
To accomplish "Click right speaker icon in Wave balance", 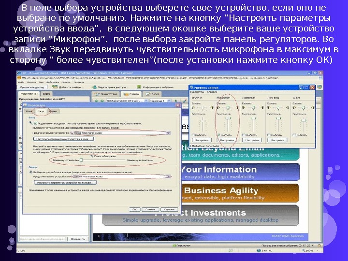I will click(313, 108).
